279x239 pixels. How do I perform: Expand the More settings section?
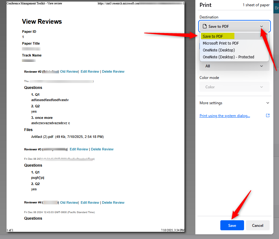[267, 103]
